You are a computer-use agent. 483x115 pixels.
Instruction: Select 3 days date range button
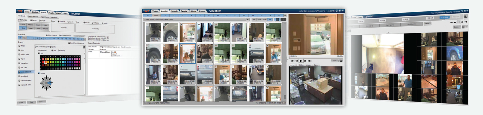[x=23, y=28]
